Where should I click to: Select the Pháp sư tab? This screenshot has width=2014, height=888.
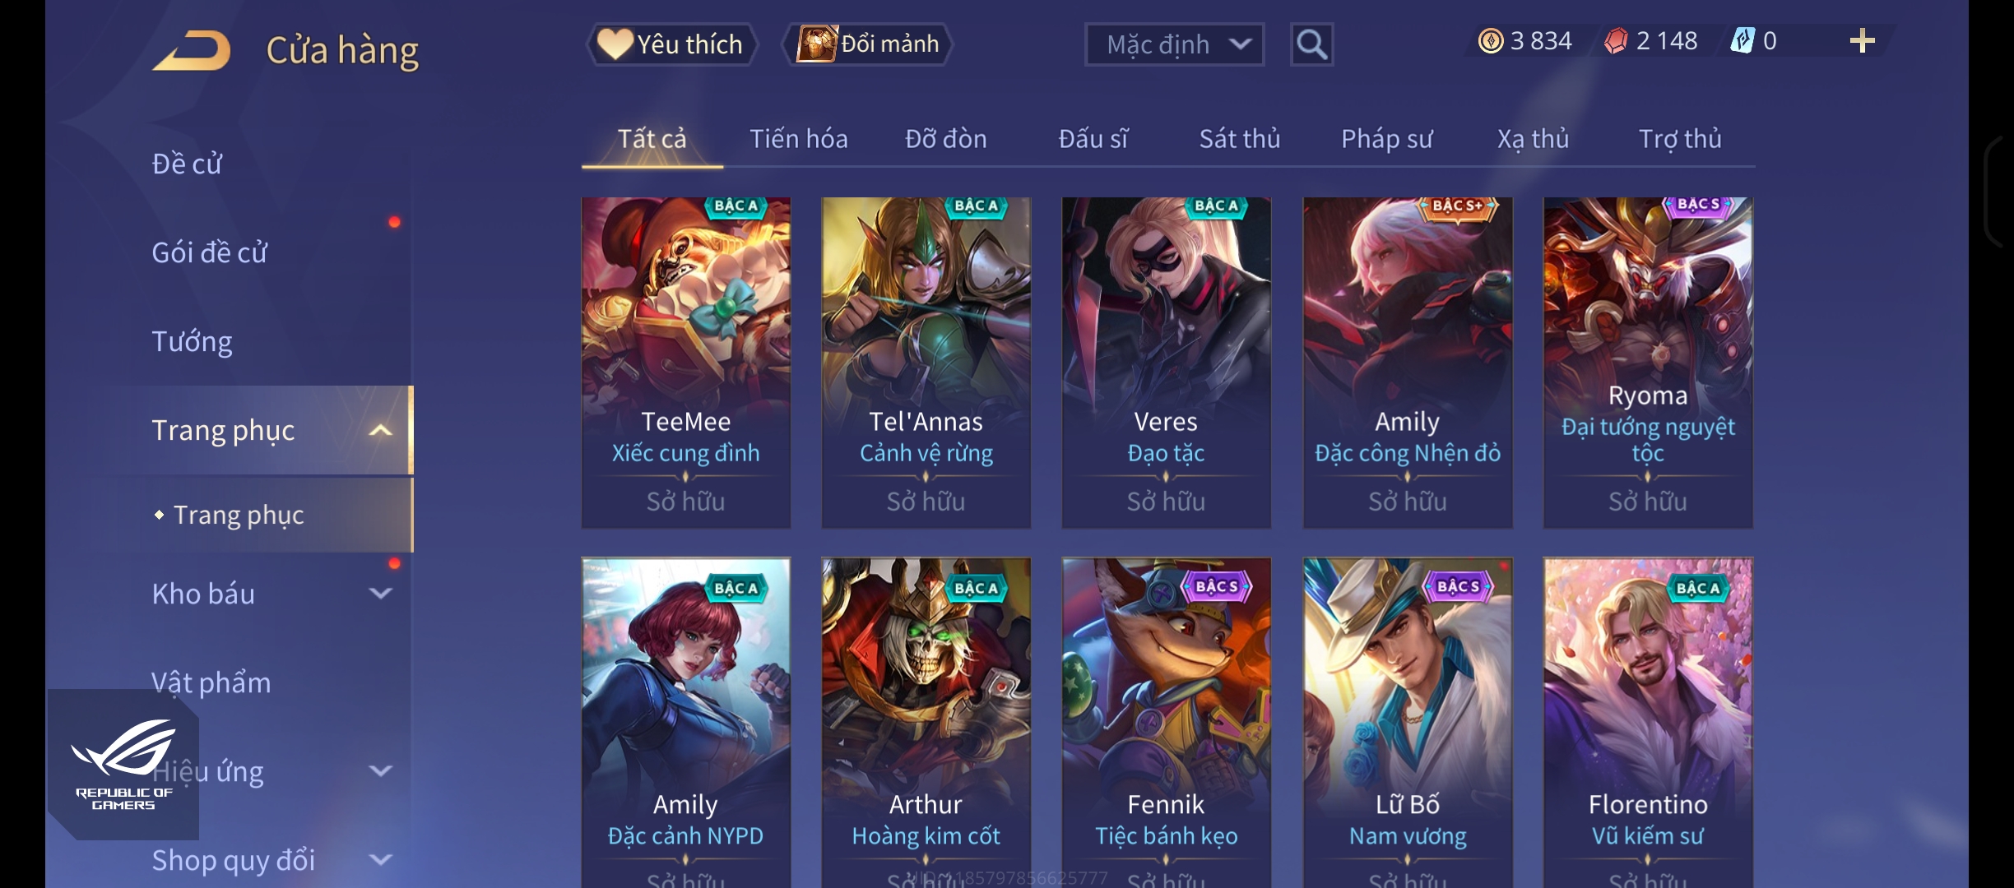1386,139
